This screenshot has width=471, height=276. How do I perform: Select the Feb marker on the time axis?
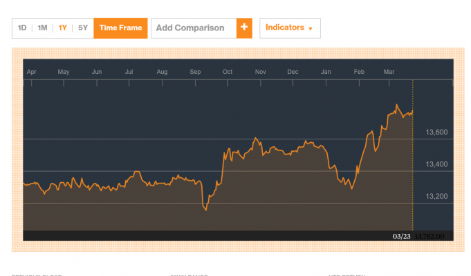359,72
